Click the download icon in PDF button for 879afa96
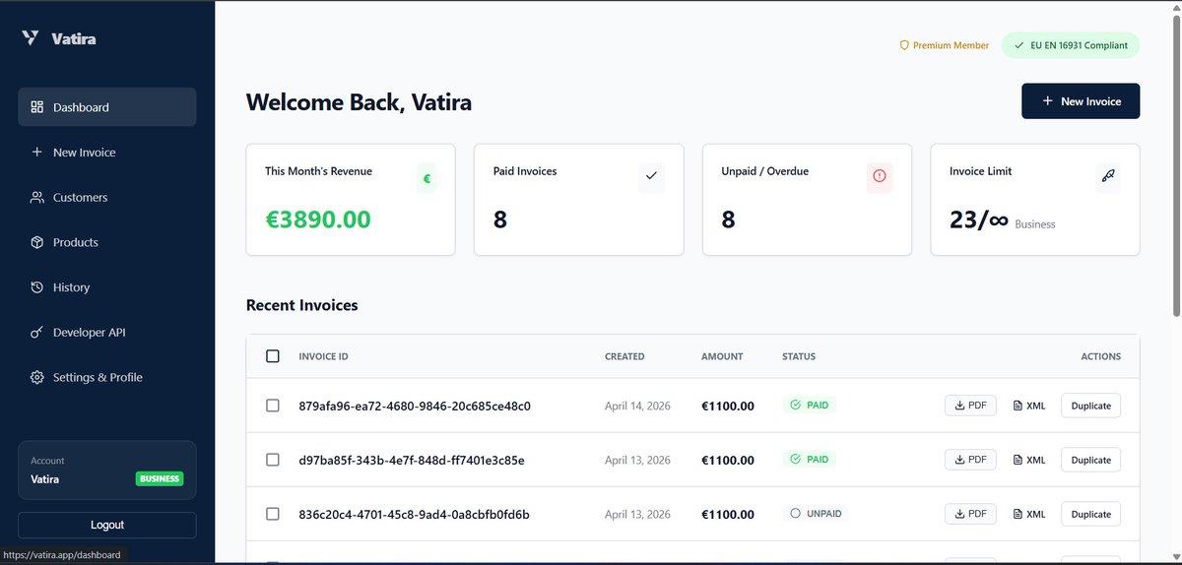The width and height of the screenshot is (1182, 565). coord(959,406)
